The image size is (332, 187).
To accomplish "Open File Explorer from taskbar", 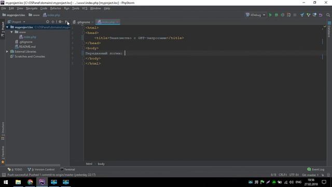I will [18, 182].
